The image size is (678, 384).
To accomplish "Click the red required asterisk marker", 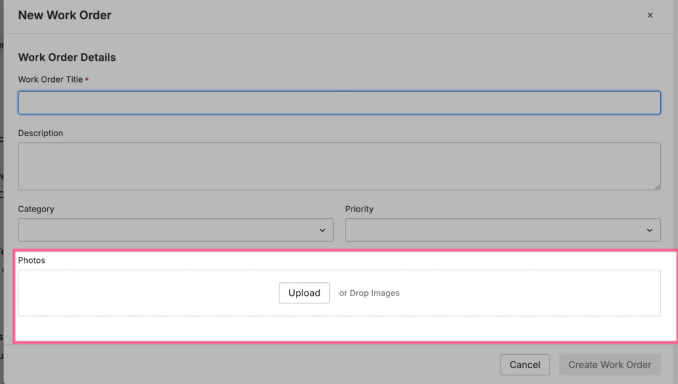I will pyautogui.click(x=87, y=79).
